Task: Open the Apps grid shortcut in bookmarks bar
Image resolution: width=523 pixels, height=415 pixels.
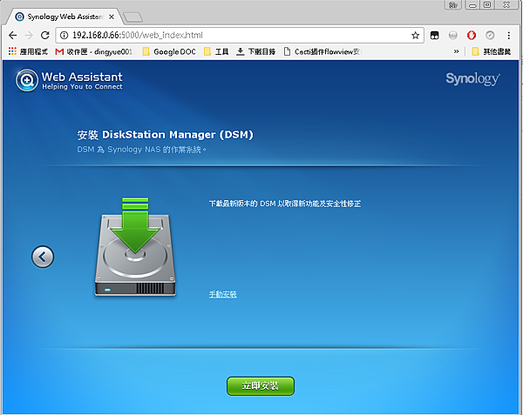Action: pyautogui.click(x=28, y=51)
